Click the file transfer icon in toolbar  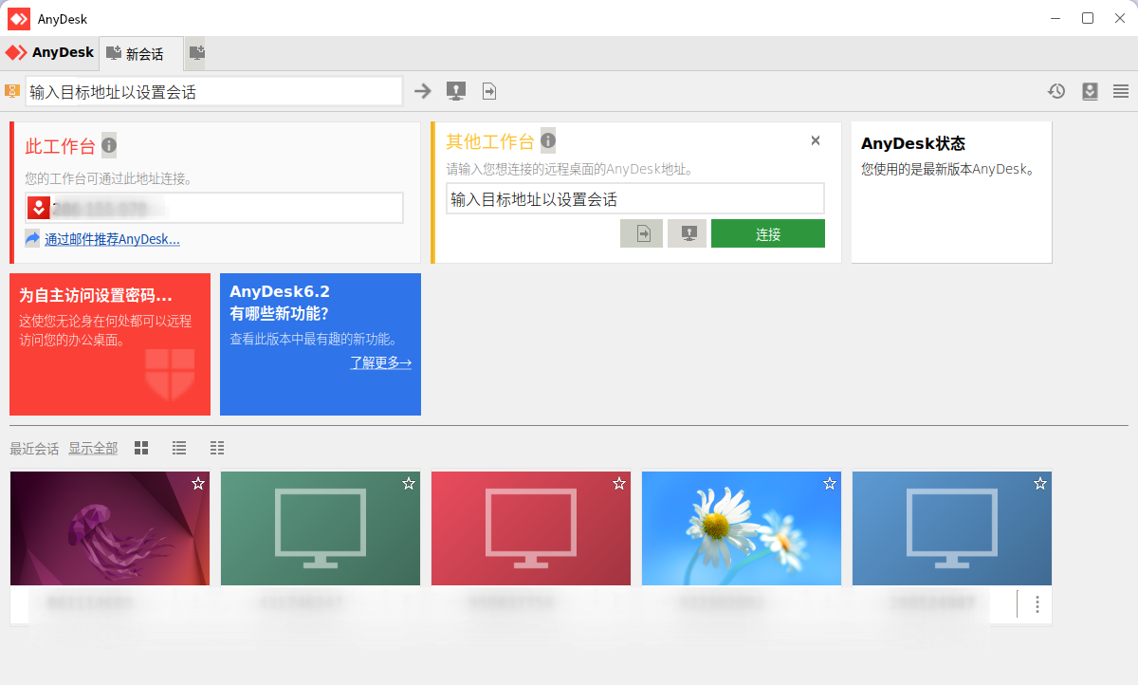point(489,91)
